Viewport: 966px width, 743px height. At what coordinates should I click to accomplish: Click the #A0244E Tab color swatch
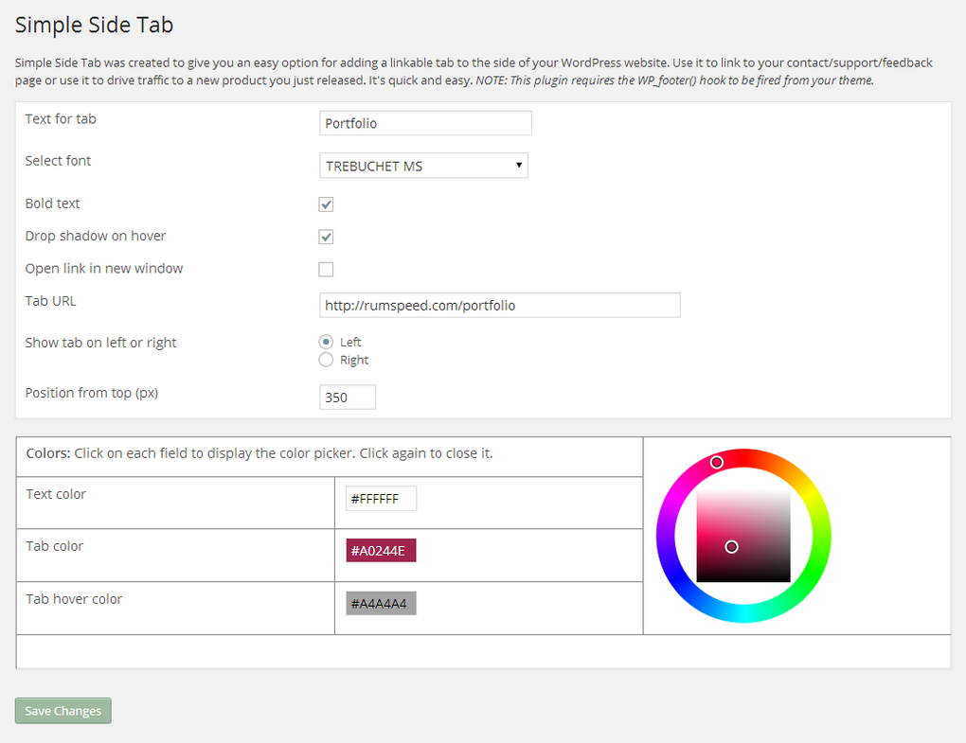click(x=380, y=549)
